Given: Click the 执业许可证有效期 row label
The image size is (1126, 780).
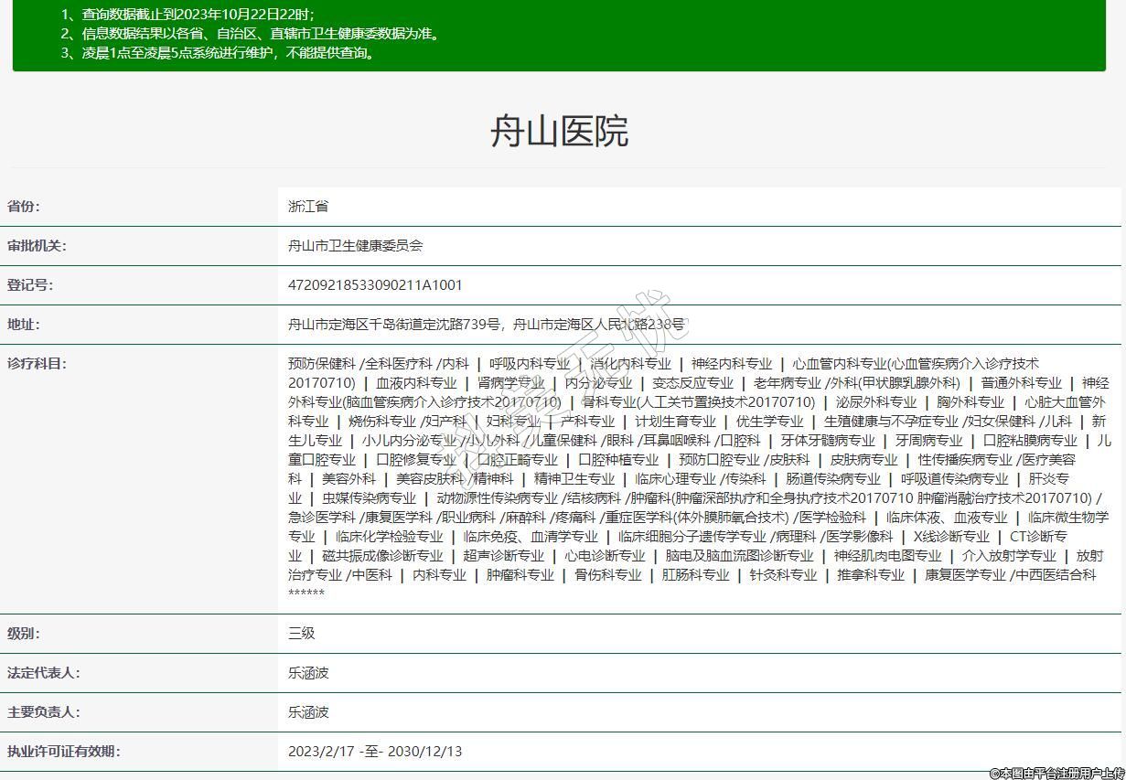Looking at the screenshot, I should click(64, 752).
